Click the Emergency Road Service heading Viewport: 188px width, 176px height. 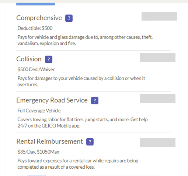[x=52, y=100]
